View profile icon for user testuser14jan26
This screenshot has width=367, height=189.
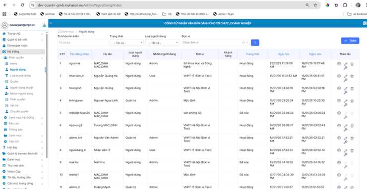coord(339,113)
